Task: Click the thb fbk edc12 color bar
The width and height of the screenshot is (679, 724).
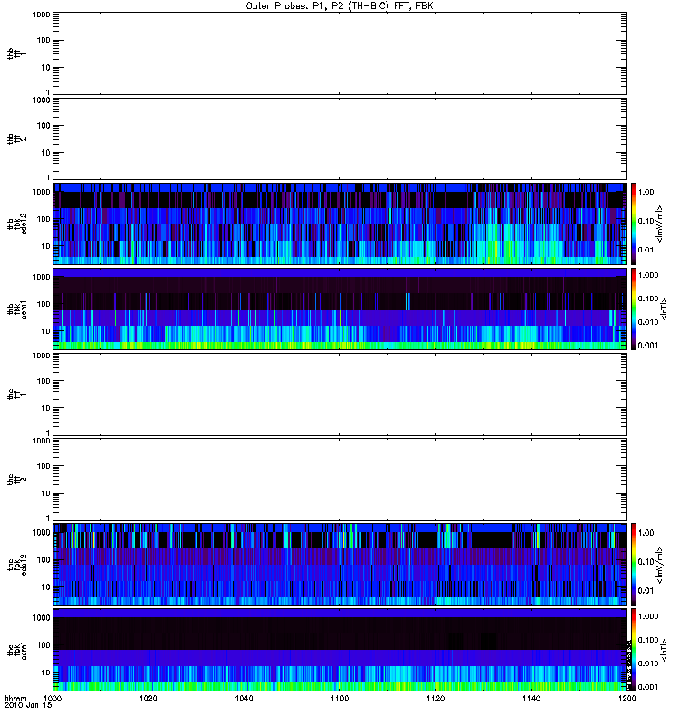Action: point(633,224)
